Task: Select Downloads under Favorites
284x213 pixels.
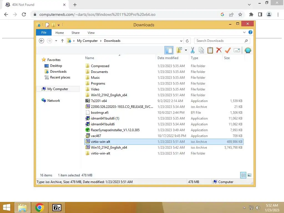Action: point(58,71)
